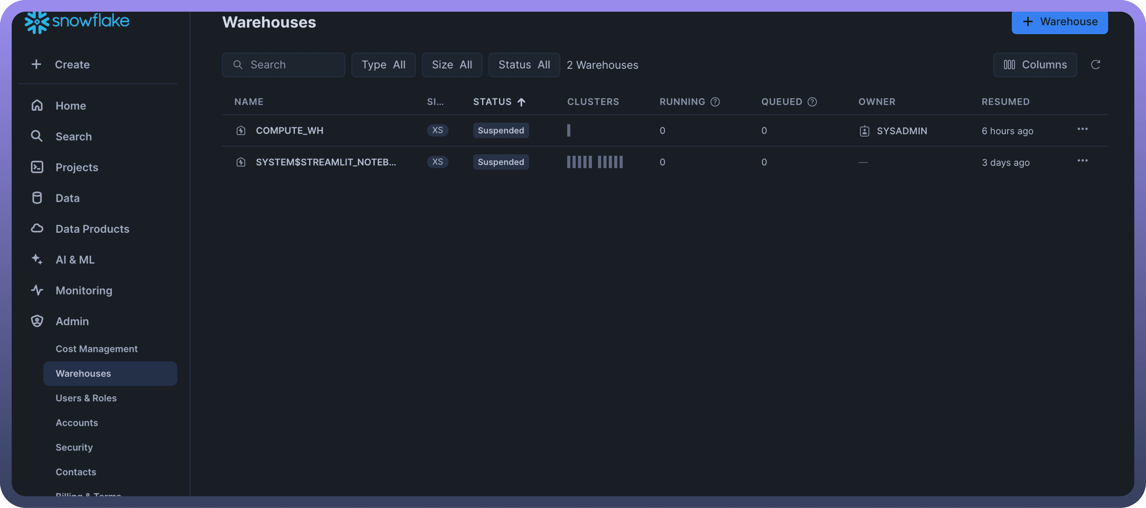Click the Monitoring sidebar icon
The width and height of the screenshot is (1146, 508).
(x=37, y=290)
